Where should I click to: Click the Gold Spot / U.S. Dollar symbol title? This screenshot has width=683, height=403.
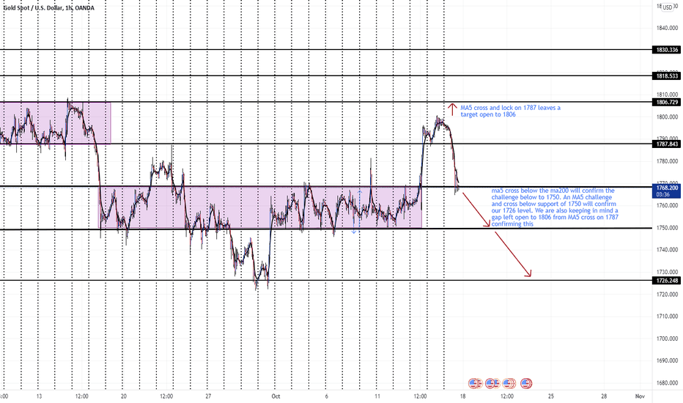[x=33, y=8]
